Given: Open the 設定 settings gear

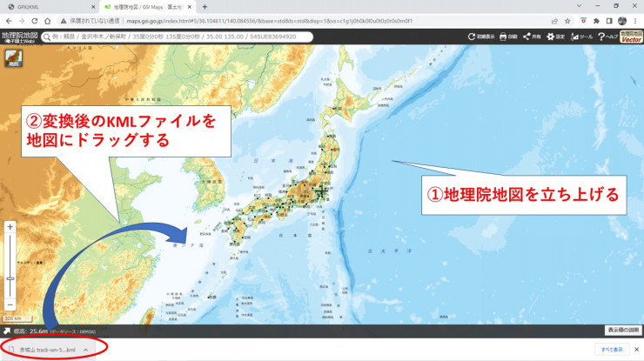Looking at the screenshot, I should [556, 37].
